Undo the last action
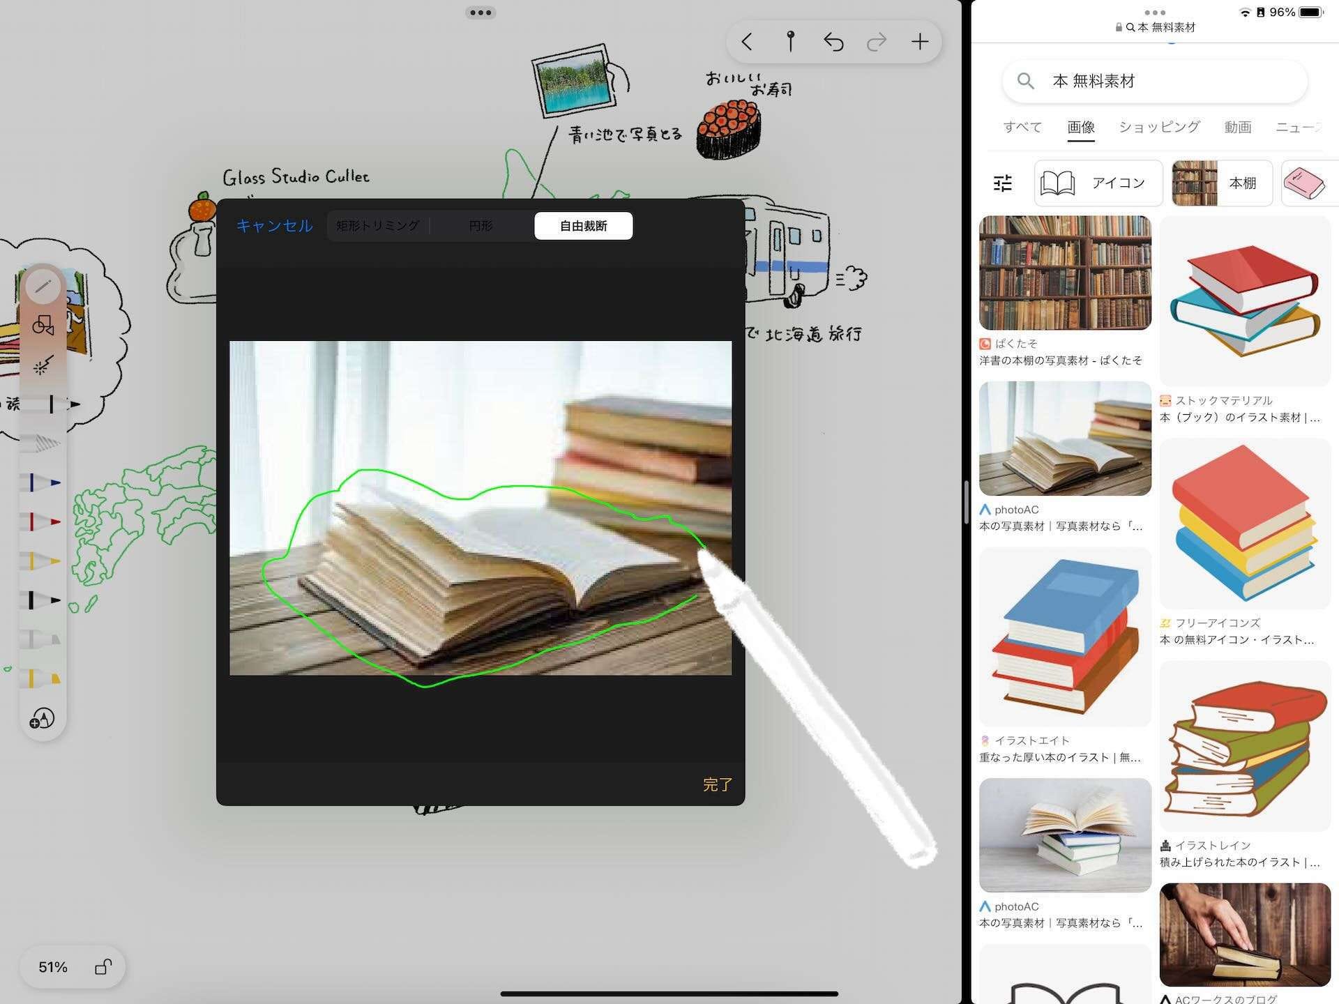Viewport: 1339px width, 1004px height. coord(833,42)
